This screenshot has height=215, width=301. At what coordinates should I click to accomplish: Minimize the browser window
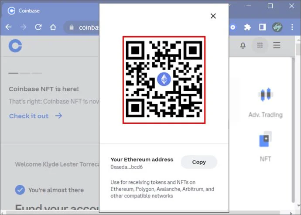(249, 6)
